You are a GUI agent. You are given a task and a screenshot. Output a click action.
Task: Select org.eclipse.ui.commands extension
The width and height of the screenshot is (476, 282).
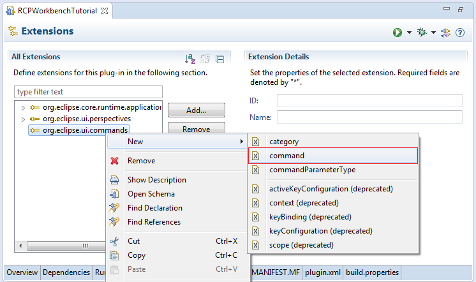coord(79,130)
